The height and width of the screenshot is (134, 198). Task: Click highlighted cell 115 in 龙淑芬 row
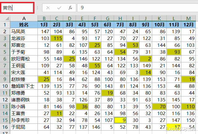57,38
